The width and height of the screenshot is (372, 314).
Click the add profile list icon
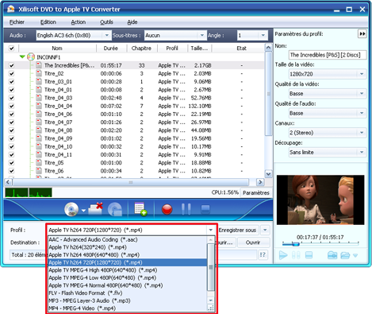tap(140, 209)
